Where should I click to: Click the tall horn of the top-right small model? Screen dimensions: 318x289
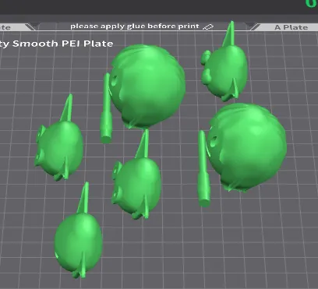(229, 34)
